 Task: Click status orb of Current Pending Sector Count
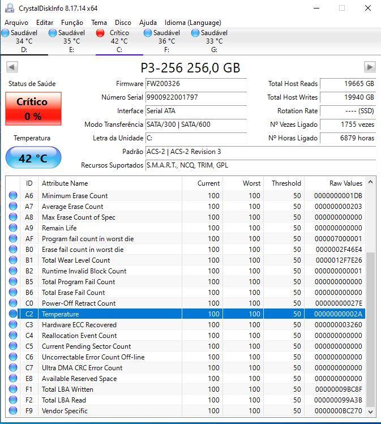[x=13, y=346]
